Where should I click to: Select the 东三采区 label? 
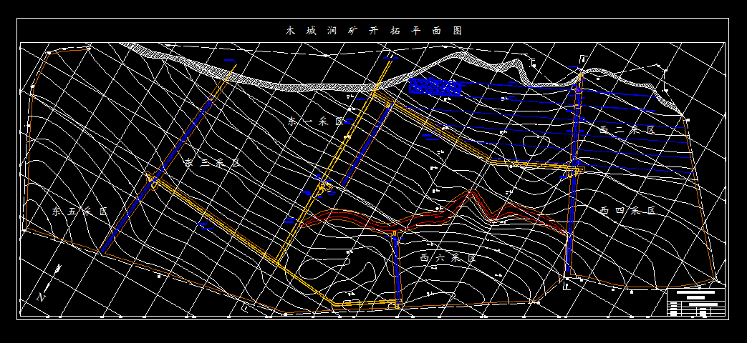[x=212, y=163]
